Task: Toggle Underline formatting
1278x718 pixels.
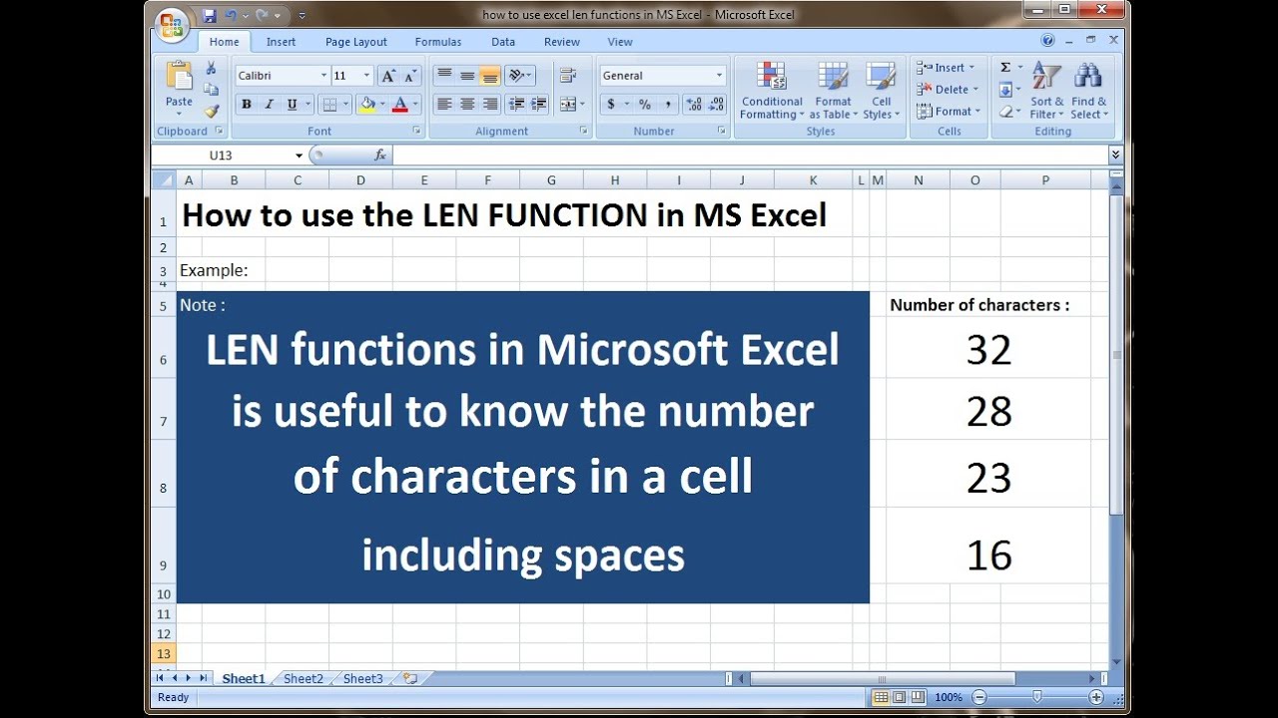Action: [292, 104]
